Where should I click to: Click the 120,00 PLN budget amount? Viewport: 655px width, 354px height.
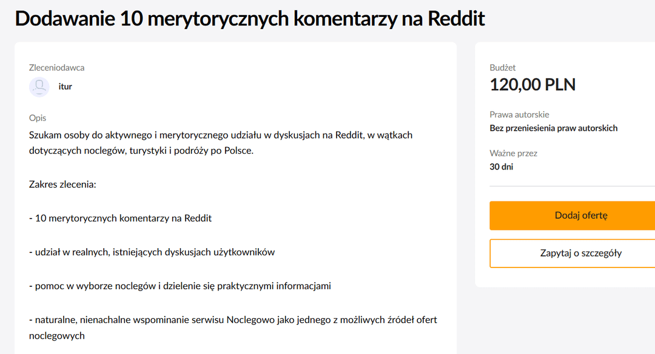coord(532,85)
